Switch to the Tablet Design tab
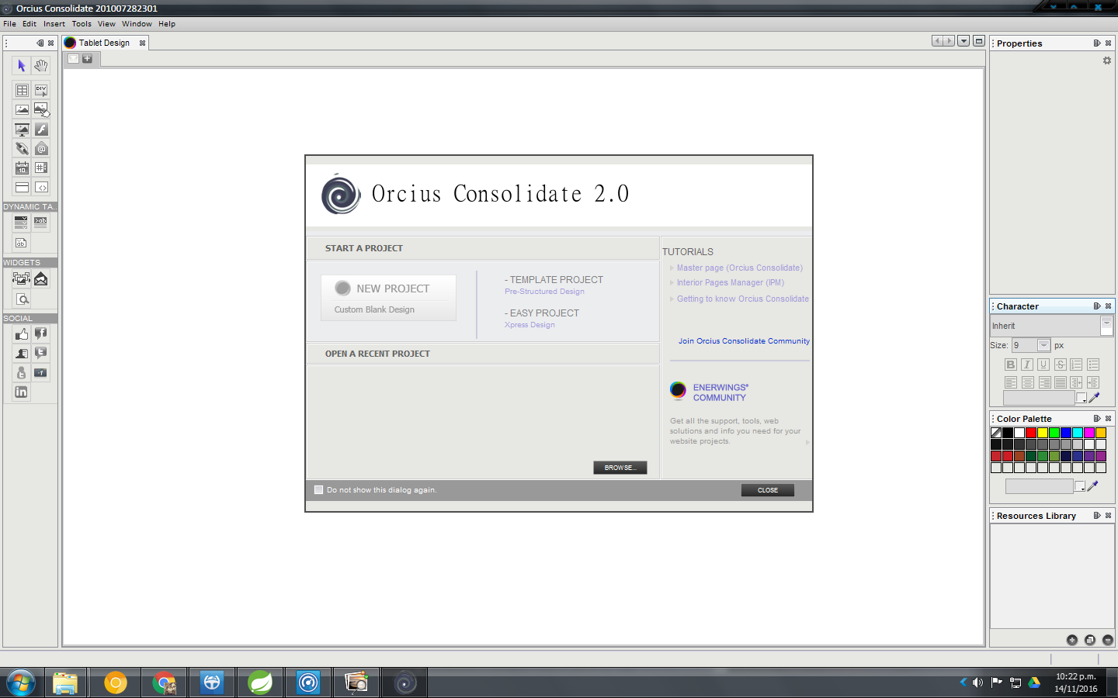Screen dimensions: 1118x698 tap(105, 43)
